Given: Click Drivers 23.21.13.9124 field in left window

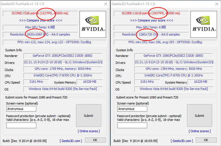Looking at the screenshot, I should [63, 62].
